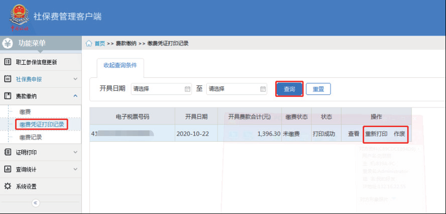
Task: Click the home icon in breadcrumb
Action: pyautogui.click(x=89, y=43)
